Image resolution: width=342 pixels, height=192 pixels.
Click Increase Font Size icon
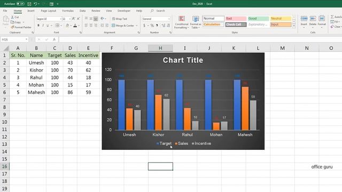[74, 19]
